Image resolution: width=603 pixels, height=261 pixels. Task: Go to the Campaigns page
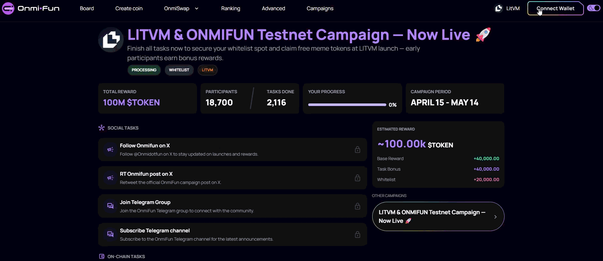coord(320,9)
